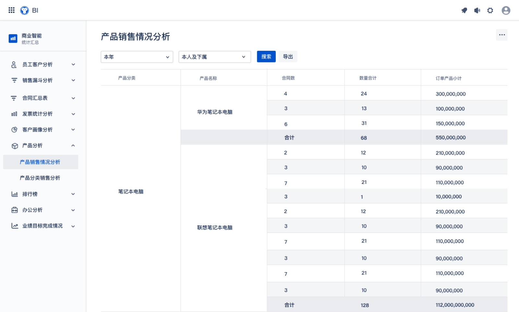
Task: Click the quantity total 128 cell
Action: pyautogui.click(x=365, y=305)
